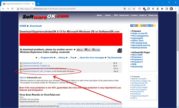Click the Downloads breadcrumb link
The width and height of the screenshot is (179, 108).
pyautogui.click(x=36, y=26)
